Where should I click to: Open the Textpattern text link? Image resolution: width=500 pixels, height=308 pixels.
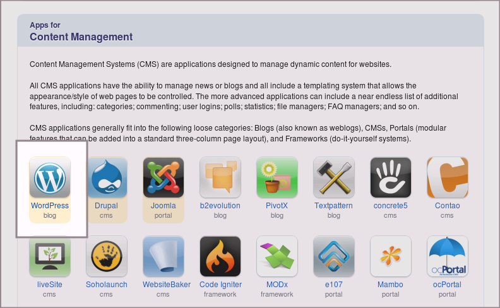click(x=334, y=206)
